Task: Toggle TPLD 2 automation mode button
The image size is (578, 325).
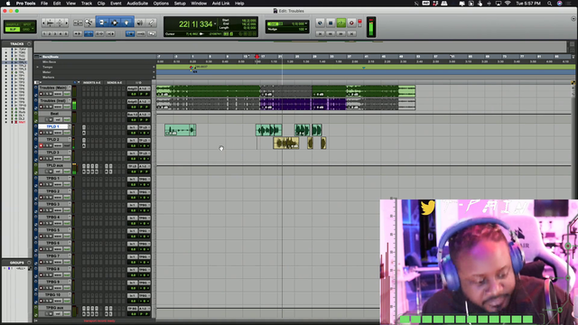Action: 67,145
